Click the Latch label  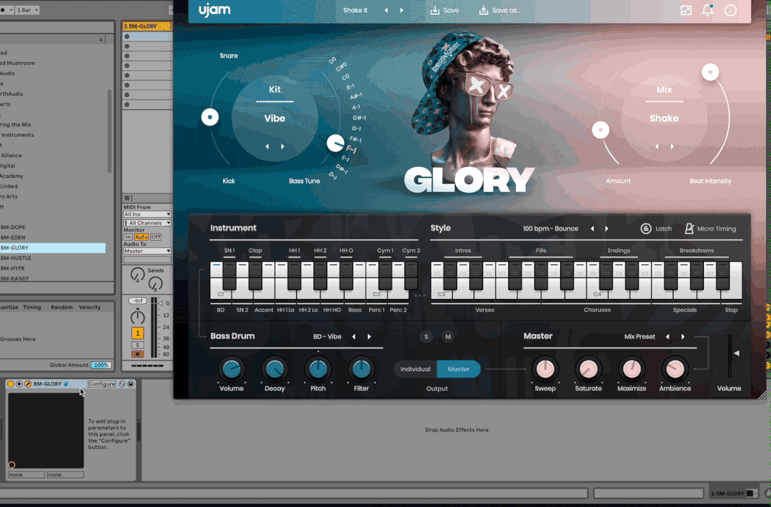663,229
